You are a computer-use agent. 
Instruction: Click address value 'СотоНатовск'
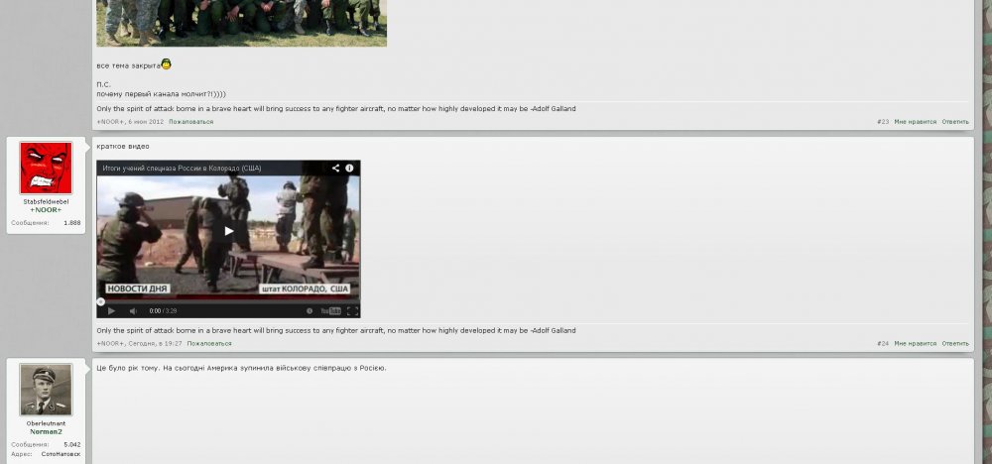(x=61, y=454)
